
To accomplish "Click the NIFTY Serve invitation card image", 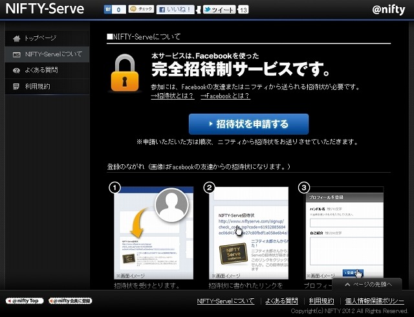I will [x=234, y=254].
